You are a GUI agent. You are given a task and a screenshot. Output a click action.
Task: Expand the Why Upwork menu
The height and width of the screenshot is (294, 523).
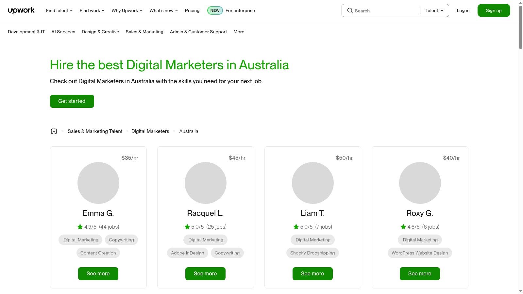127,10
